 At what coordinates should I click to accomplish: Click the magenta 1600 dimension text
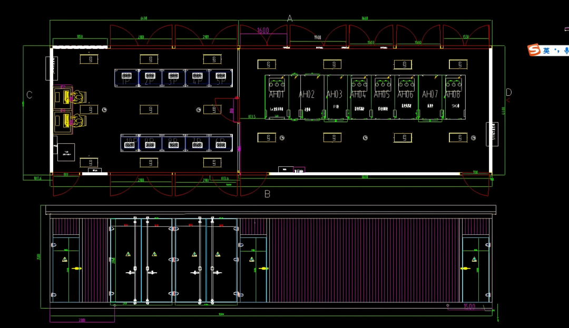pos(263,31)
